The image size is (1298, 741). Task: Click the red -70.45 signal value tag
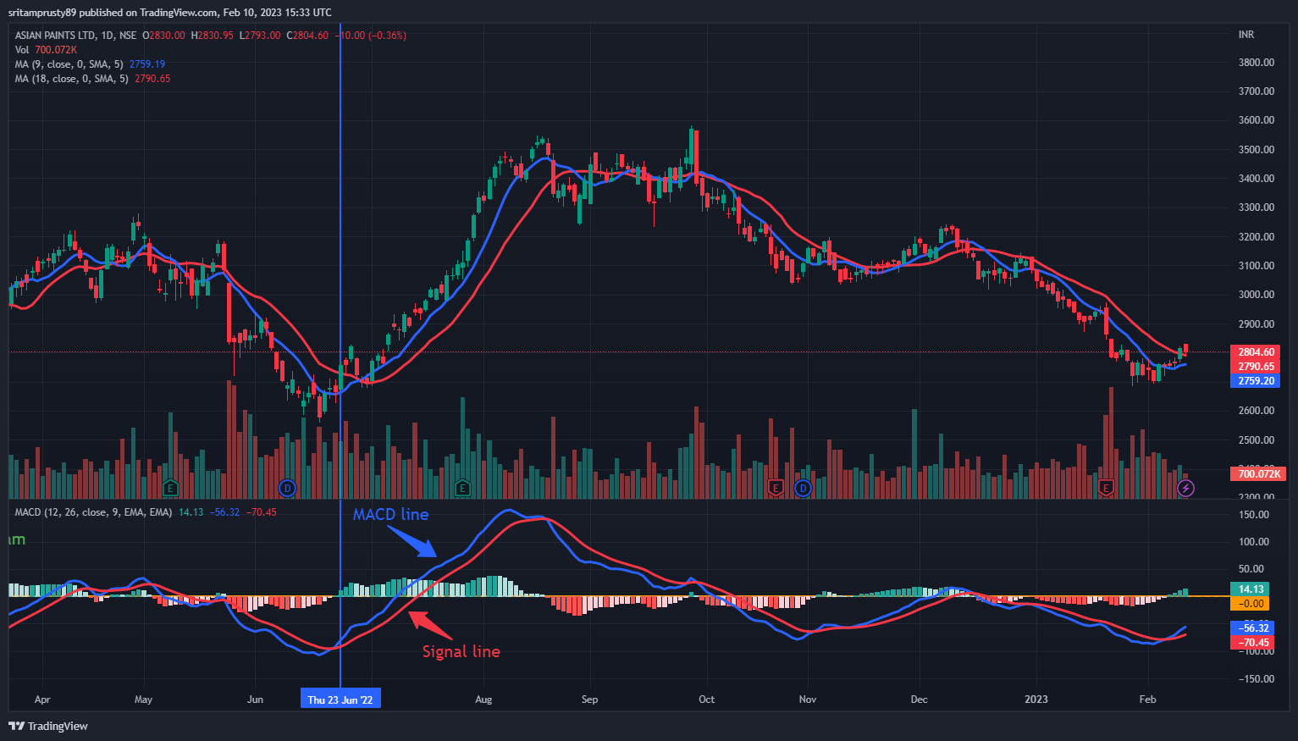1253,643
